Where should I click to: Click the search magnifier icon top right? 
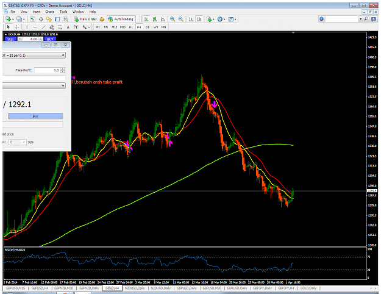[366, 19]
